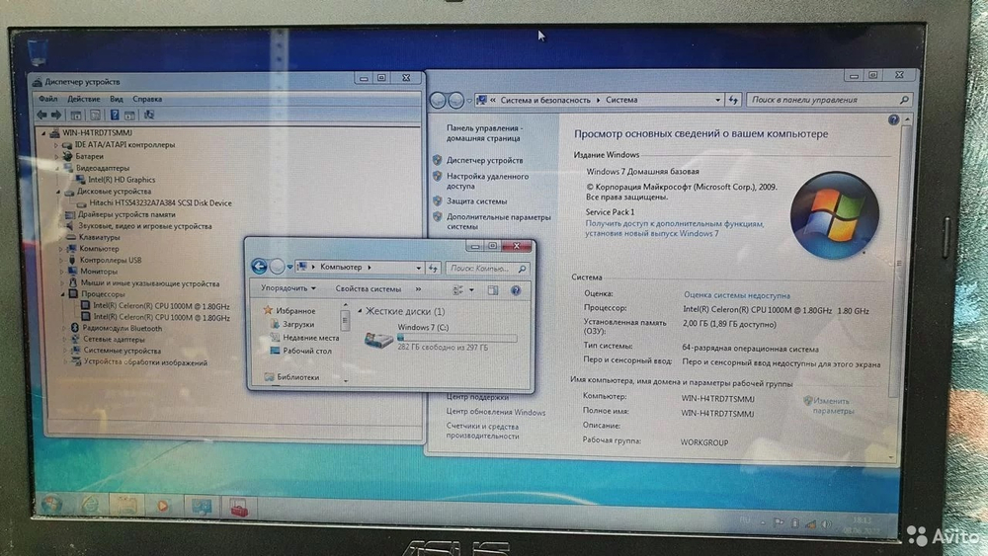Click the back arrow in Device Manager toolbar
Viewport: 988px width, 556px height.
[x=41, y=115]
